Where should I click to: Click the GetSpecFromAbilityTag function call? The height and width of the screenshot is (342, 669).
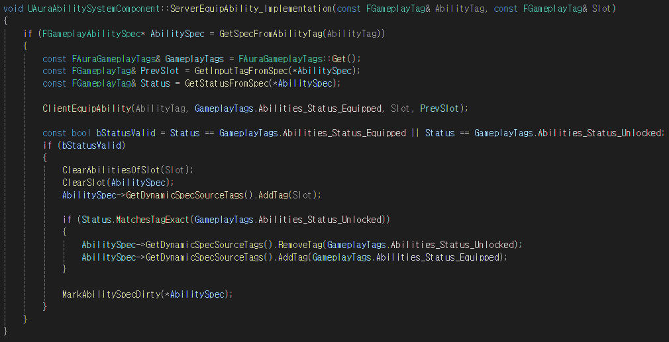click(271, 34)
